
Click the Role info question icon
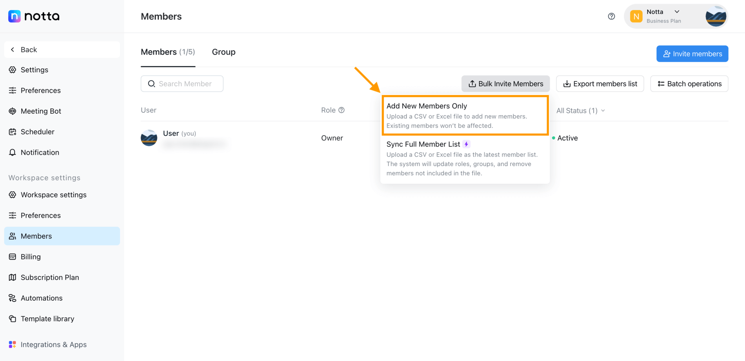tap(342, 110)
